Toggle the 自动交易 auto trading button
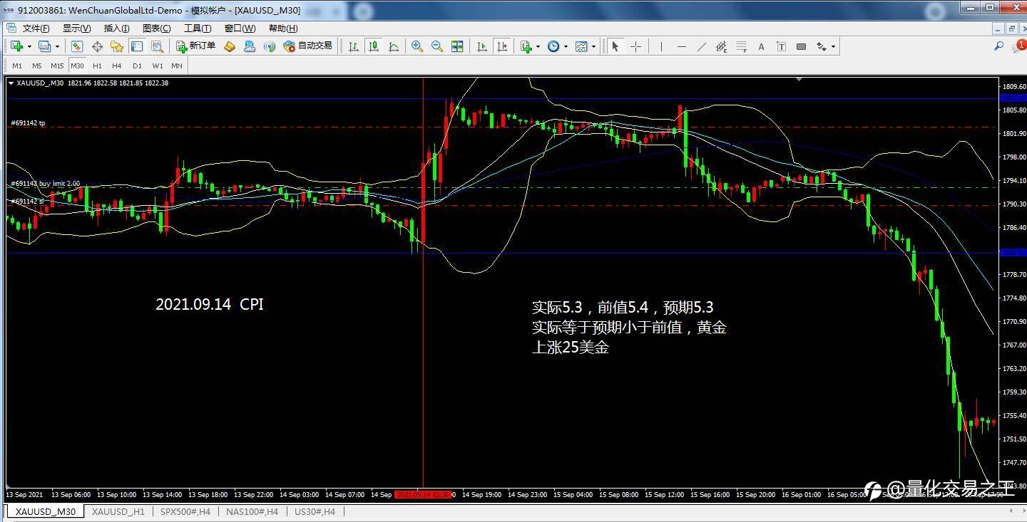 pos(307,46)
